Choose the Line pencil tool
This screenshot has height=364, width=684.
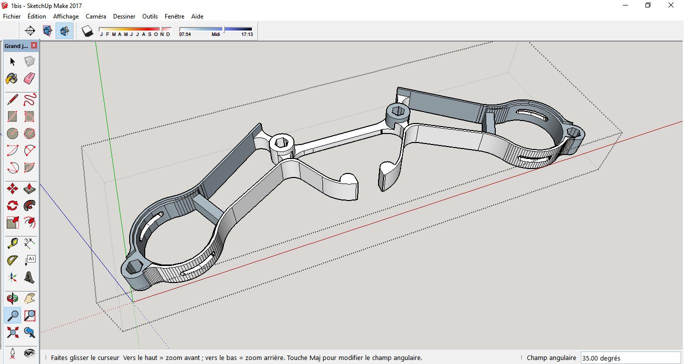(x=13, y=99)
